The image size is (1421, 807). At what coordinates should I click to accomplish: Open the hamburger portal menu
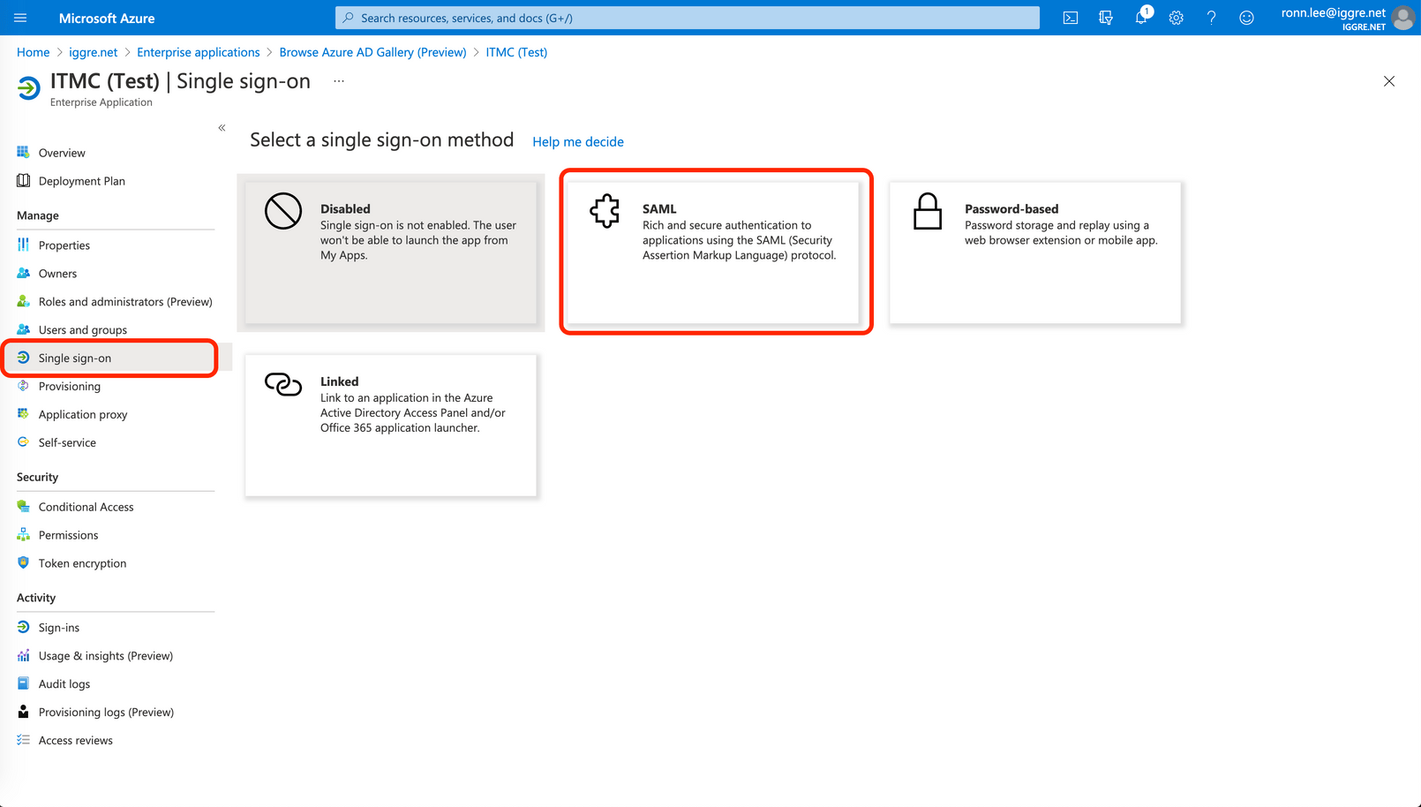21,18
